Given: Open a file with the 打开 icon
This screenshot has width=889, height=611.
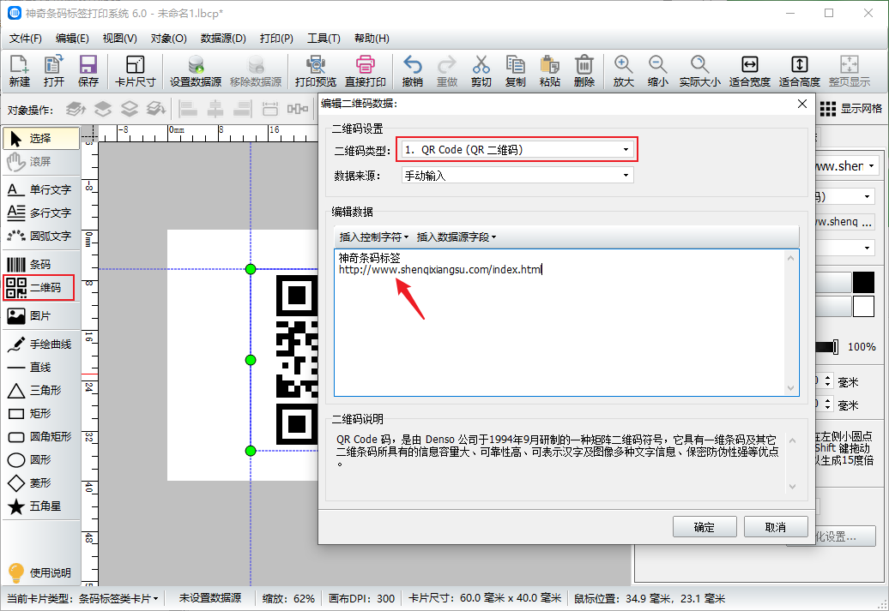Looking at the screenshot, I should point(54,71).
